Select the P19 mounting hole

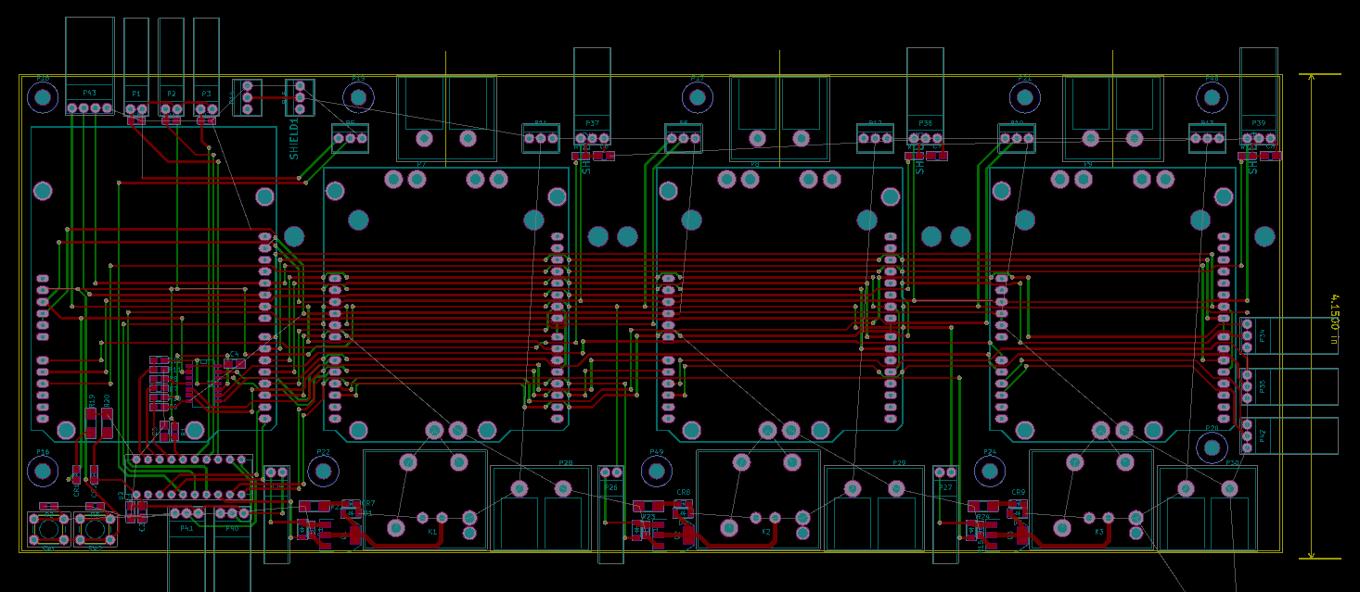[359, 96]
